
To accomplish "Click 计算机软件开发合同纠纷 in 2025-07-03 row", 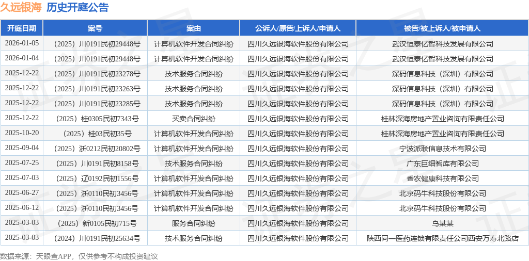I will point(193,178).
